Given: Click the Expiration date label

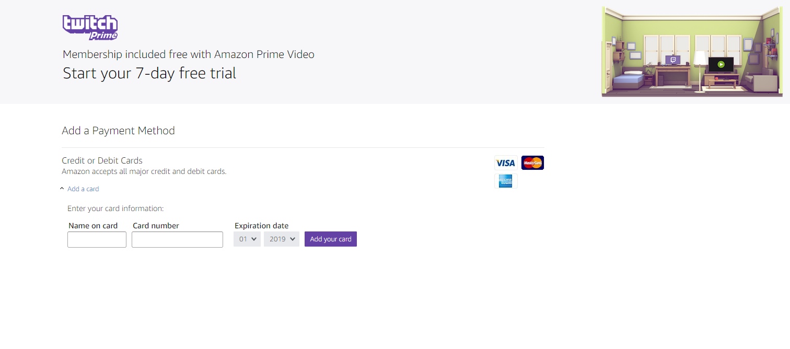Looking at the screenshot, I should click(261, 226).
